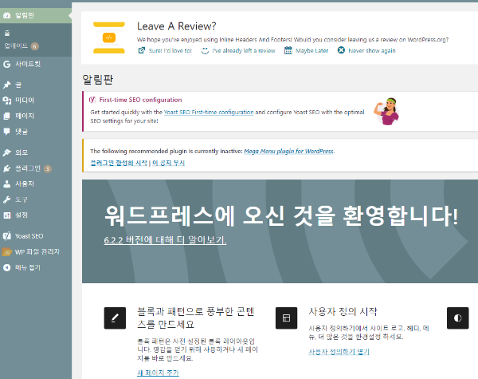Click 블록과 패턴으로 풍부한 콘텐츠를 만드세요 heading
Screen dimensions: 478x379
[x=195, y=318]
